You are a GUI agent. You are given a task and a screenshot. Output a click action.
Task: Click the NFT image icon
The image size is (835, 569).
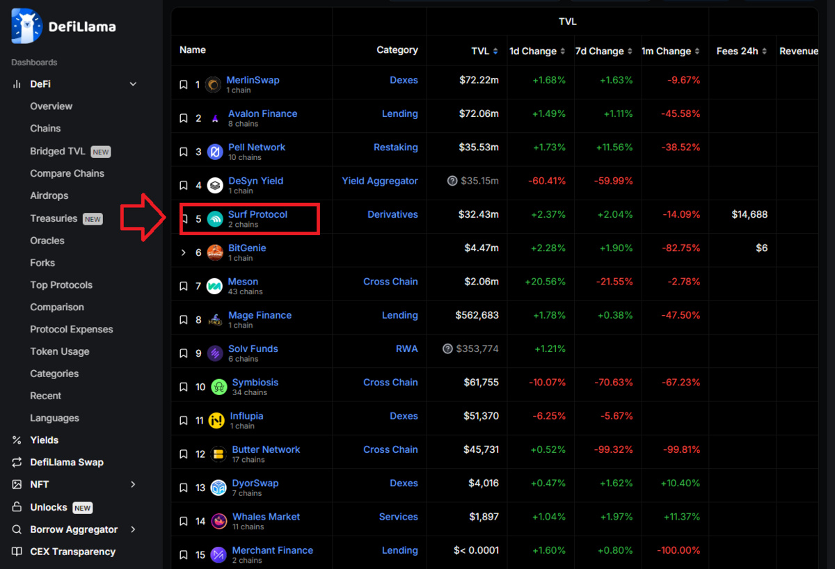pyautogui.click(x=17, y=485)
